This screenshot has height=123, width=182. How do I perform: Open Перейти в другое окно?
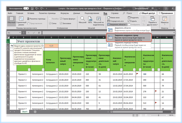[x=152, y=21]
